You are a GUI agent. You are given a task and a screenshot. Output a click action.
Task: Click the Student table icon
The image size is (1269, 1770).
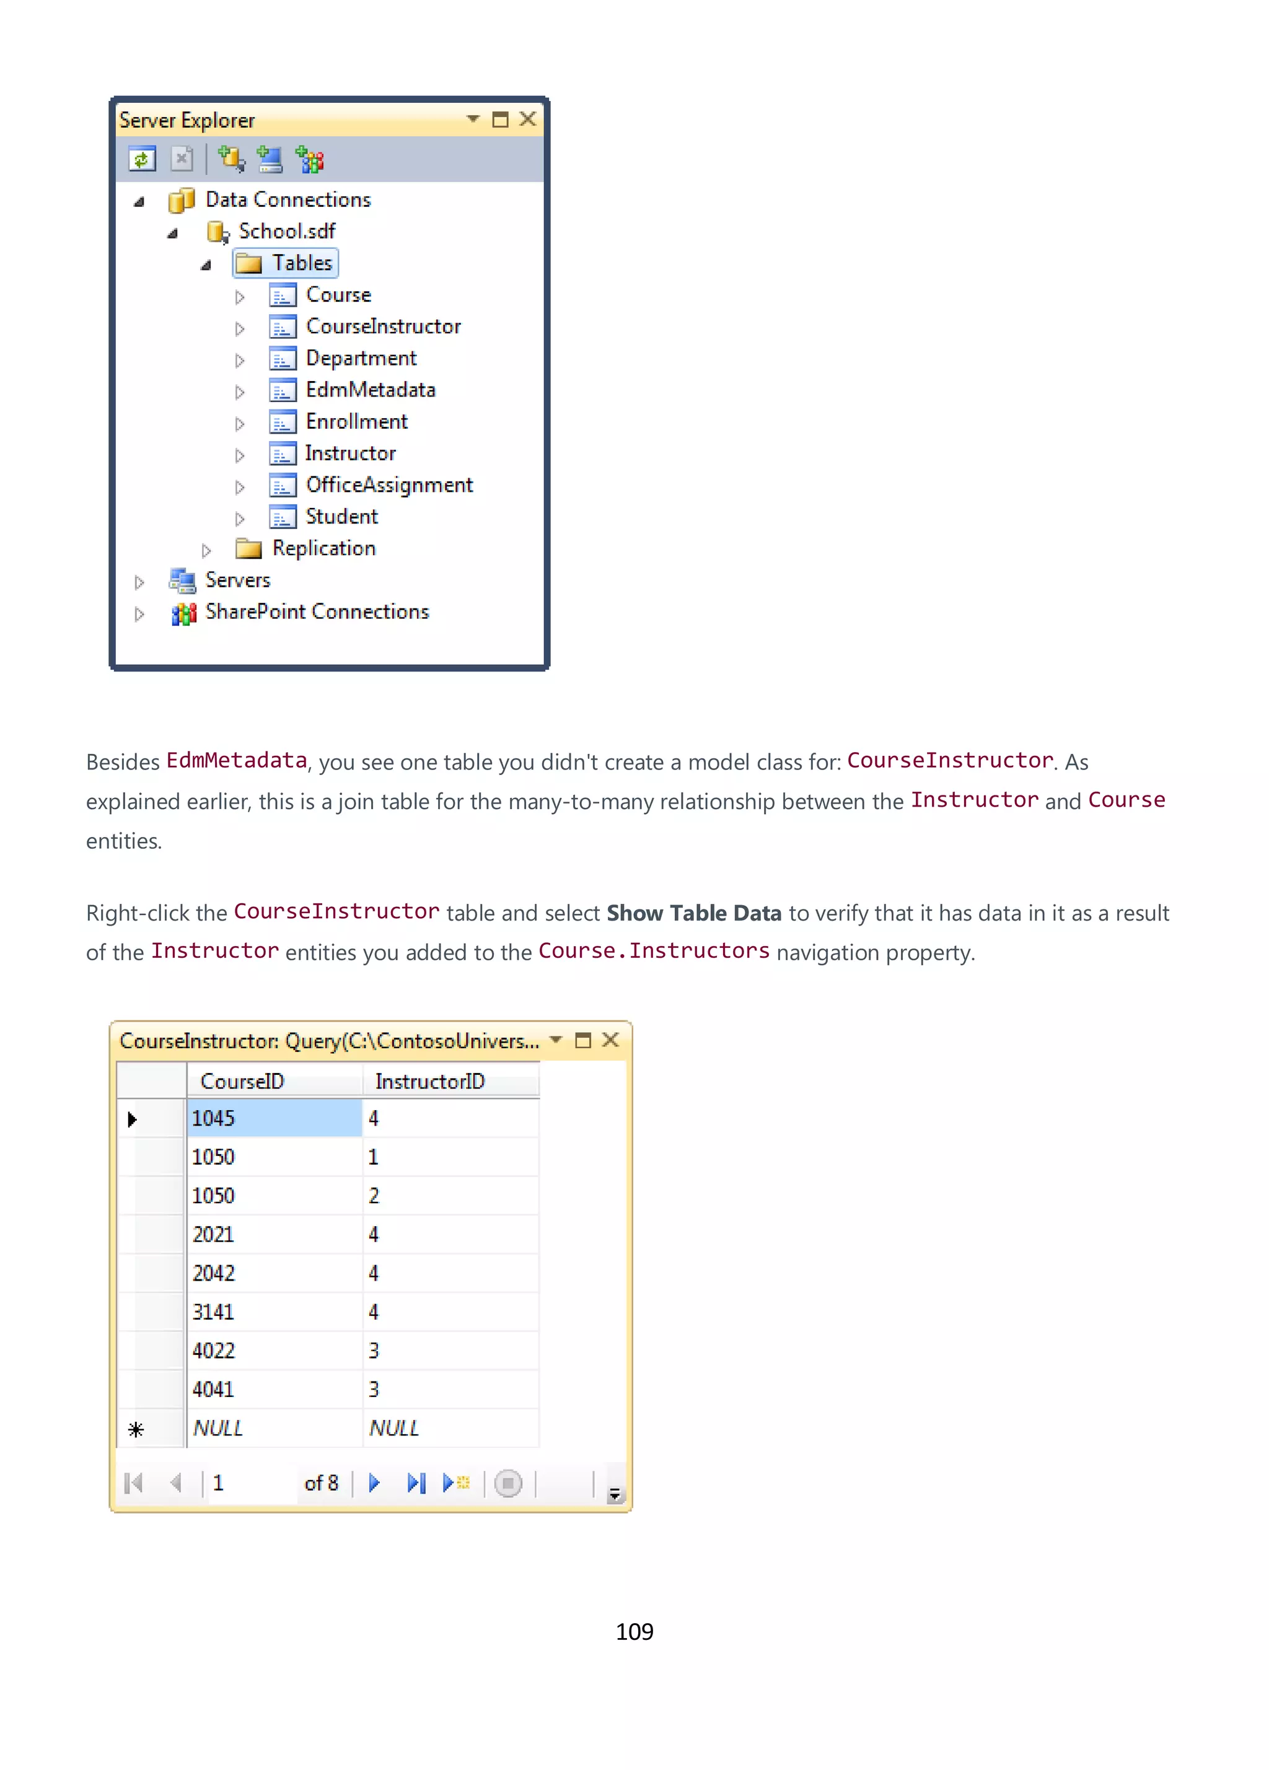click(x=282, y=517)
